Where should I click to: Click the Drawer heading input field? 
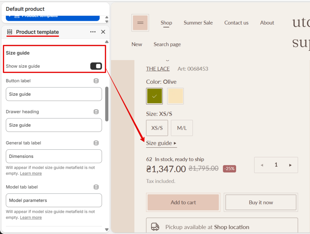tap(54, 125)
